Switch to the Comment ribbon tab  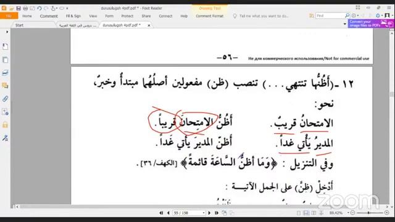(x=49, y=16)
